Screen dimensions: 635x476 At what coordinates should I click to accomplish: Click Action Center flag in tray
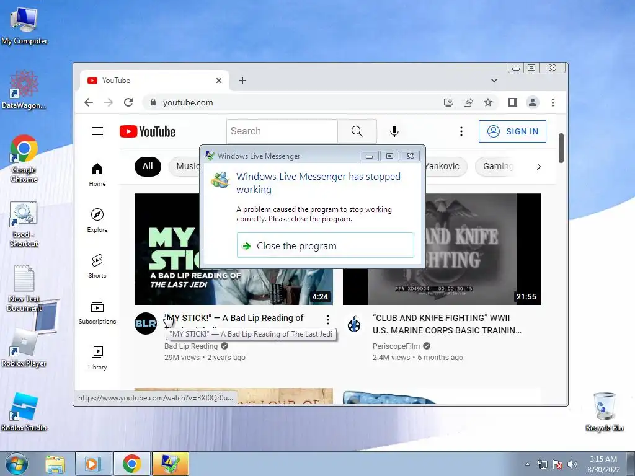click(x=557, y=464)
